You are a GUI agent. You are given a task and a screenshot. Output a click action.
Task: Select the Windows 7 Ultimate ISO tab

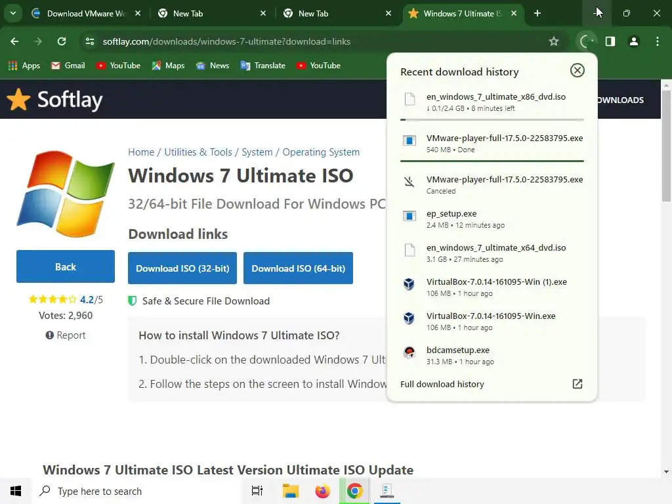[x=462, y=13]
